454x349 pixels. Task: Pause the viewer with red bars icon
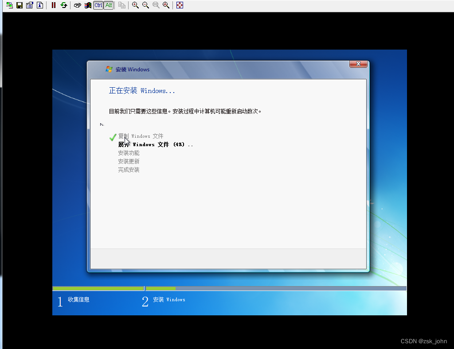coord(54,5)
